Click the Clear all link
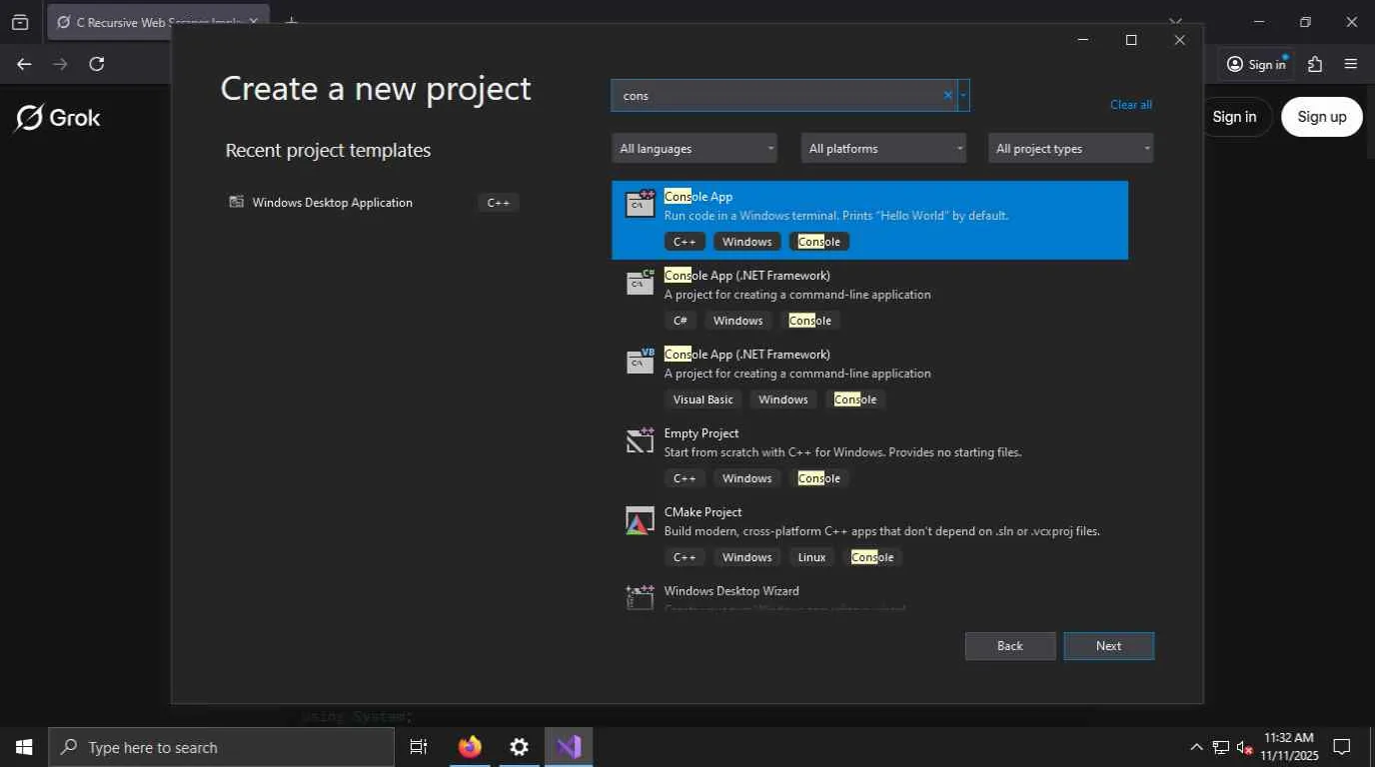This screenshot has height=767, width=1375. pos(1131,105)
